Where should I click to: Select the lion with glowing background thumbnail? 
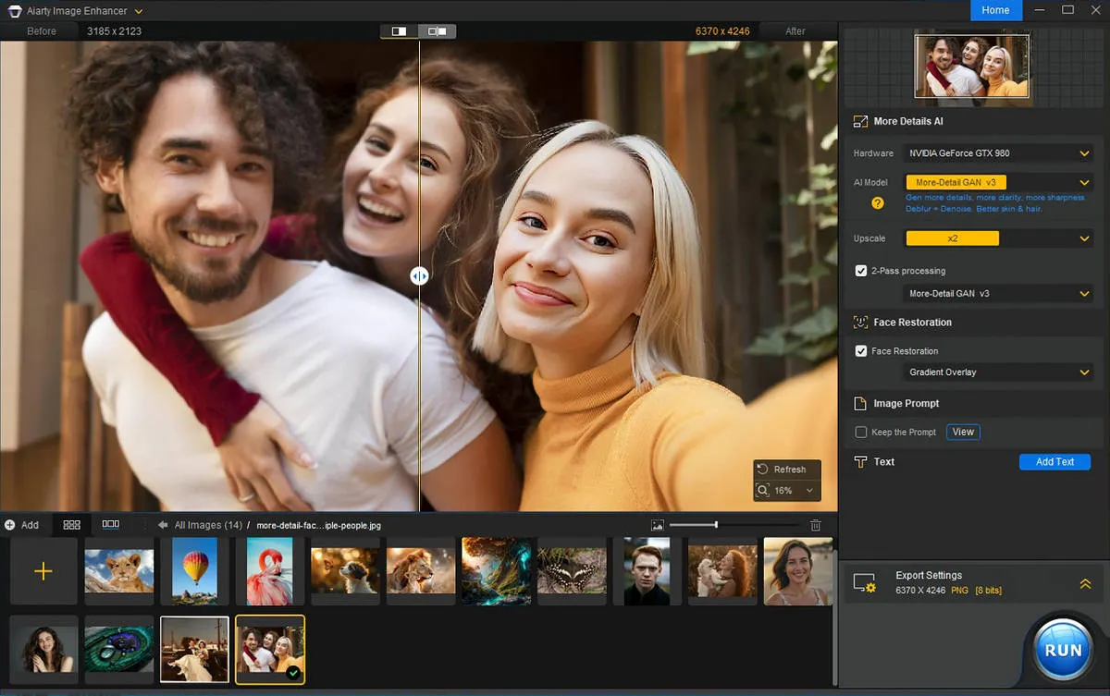pyautogui.click(x=421, y=571)
